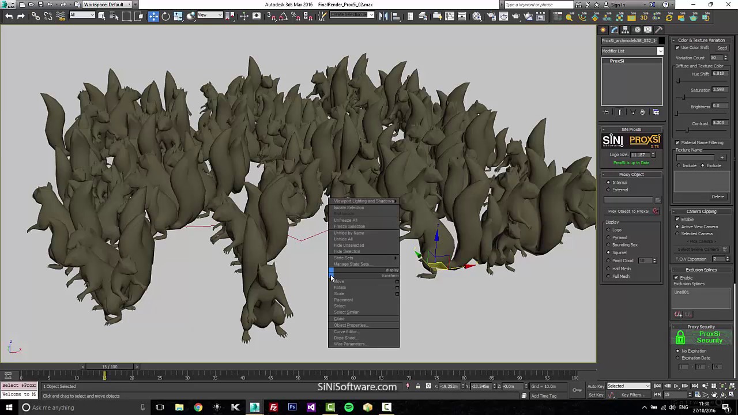
Task: Choose Select Similar in context menu
Action: (x=346, y=312)
